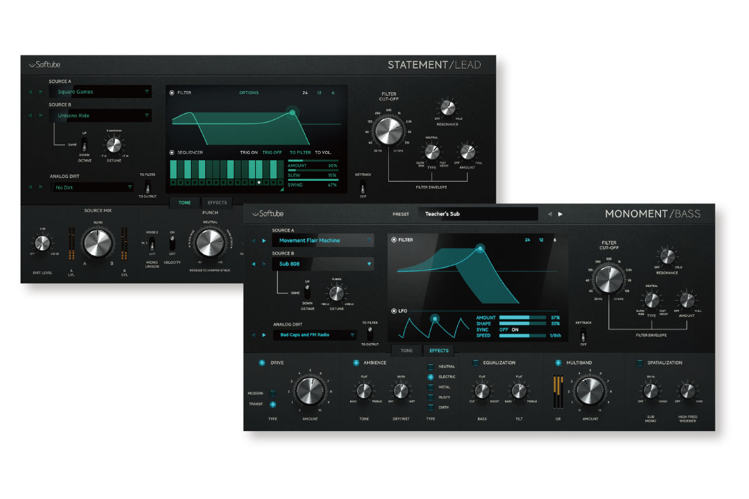Click previous preset arrow in Monoment Bass
This screenshot has height=499, width=749.
pyautogui.click(x=549, y=214)
